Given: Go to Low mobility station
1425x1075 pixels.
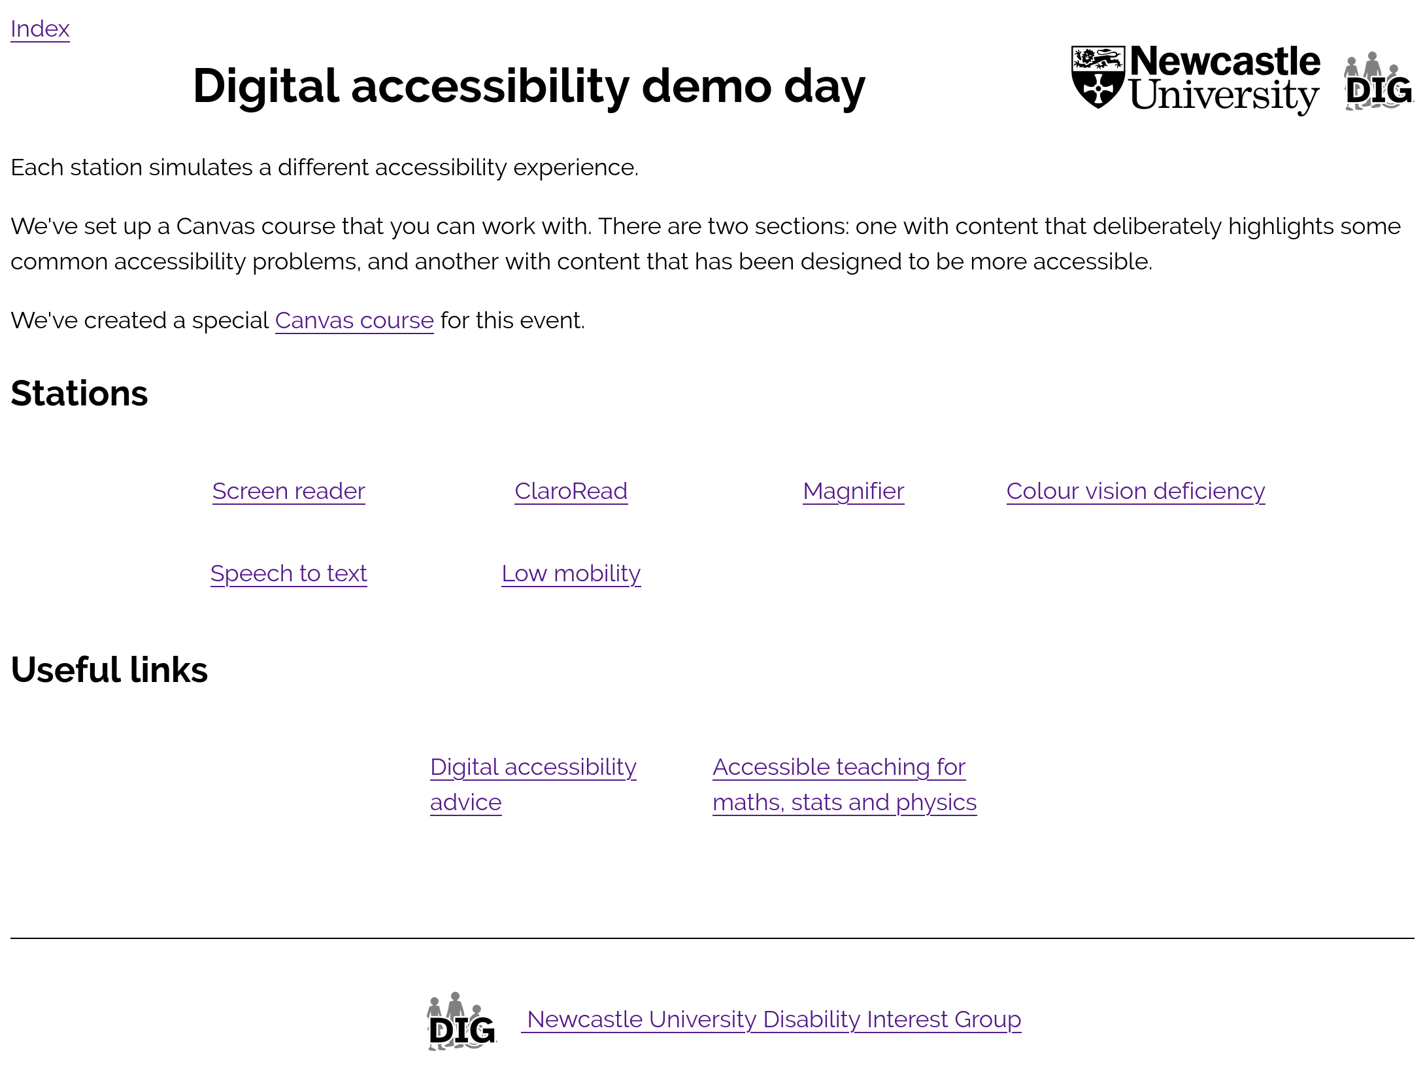Looking at the screenshot, I should 571,573.
